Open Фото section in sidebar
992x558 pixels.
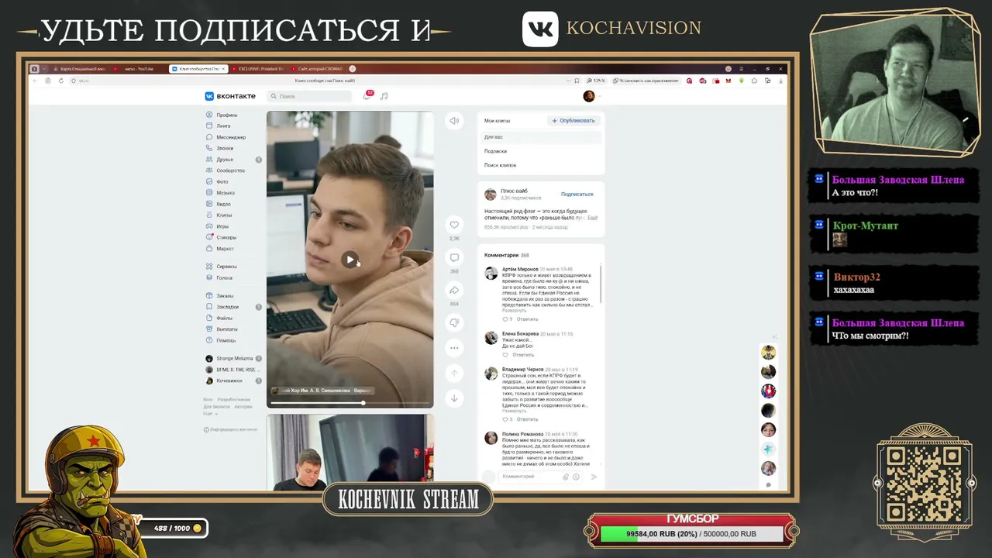[222, 181]
